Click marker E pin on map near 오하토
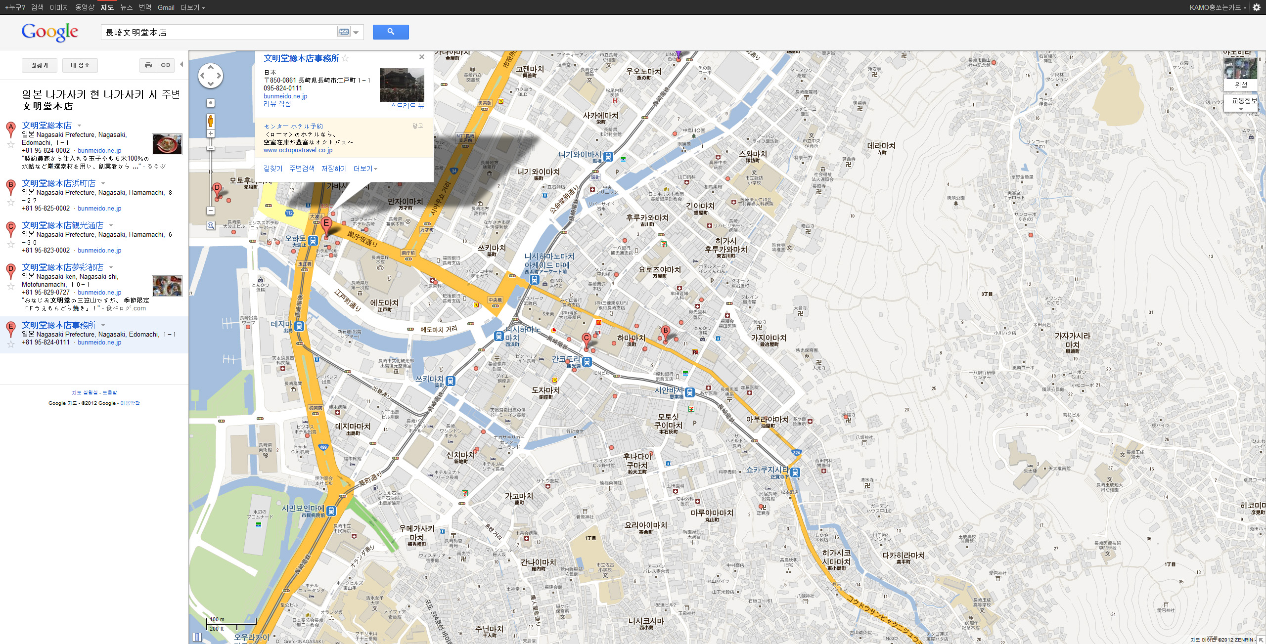 [x=326, y=227]
